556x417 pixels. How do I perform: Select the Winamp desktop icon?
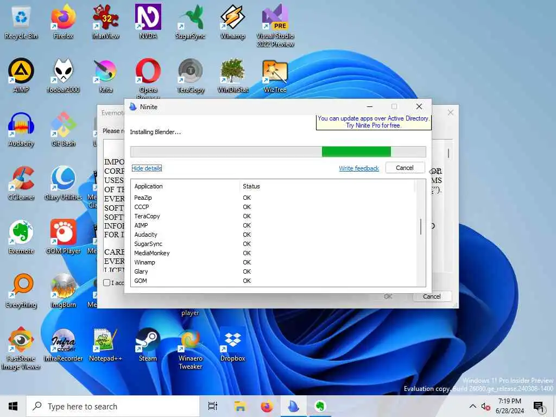tap(232, 22)
